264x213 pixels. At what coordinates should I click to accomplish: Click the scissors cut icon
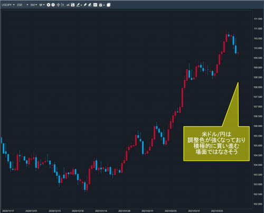[x=68, y=5]
